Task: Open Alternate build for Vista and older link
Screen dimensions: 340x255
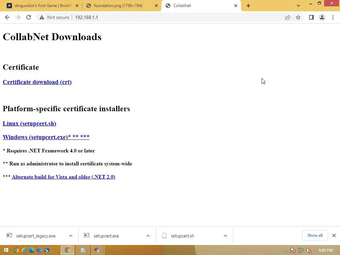Action: pos(63,177)
